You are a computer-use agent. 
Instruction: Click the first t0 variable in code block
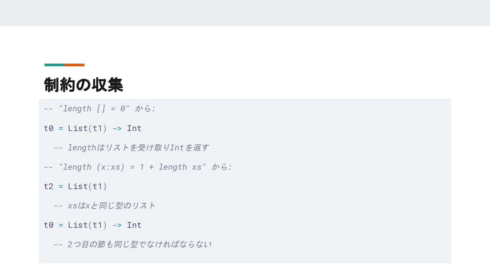(x=49, y=128)
